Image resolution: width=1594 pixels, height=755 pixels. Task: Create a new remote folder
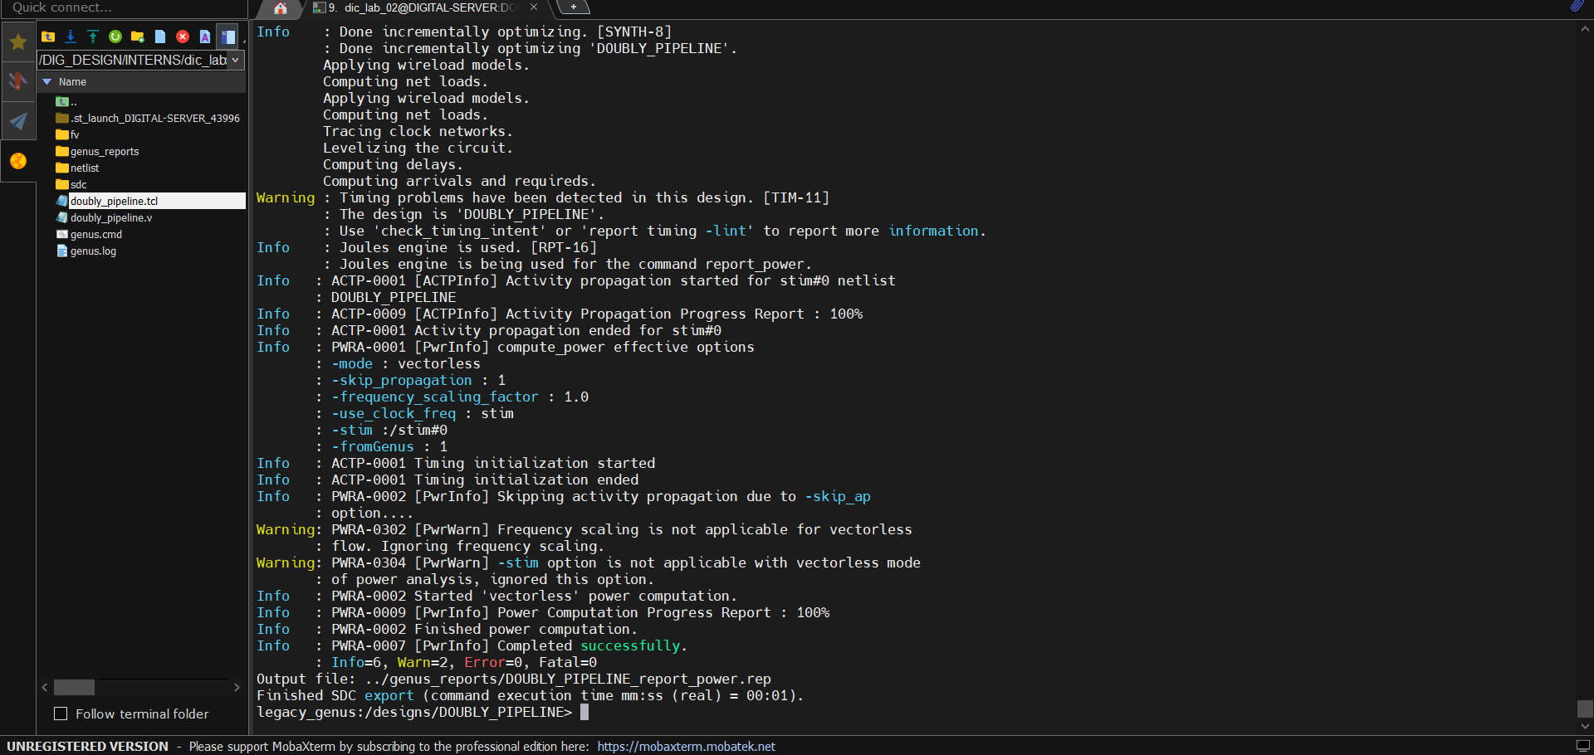pyautogui.click(x=138, y=37)
